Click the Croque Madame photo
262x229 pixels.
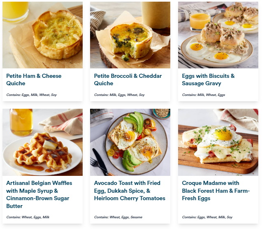(218, 142)
